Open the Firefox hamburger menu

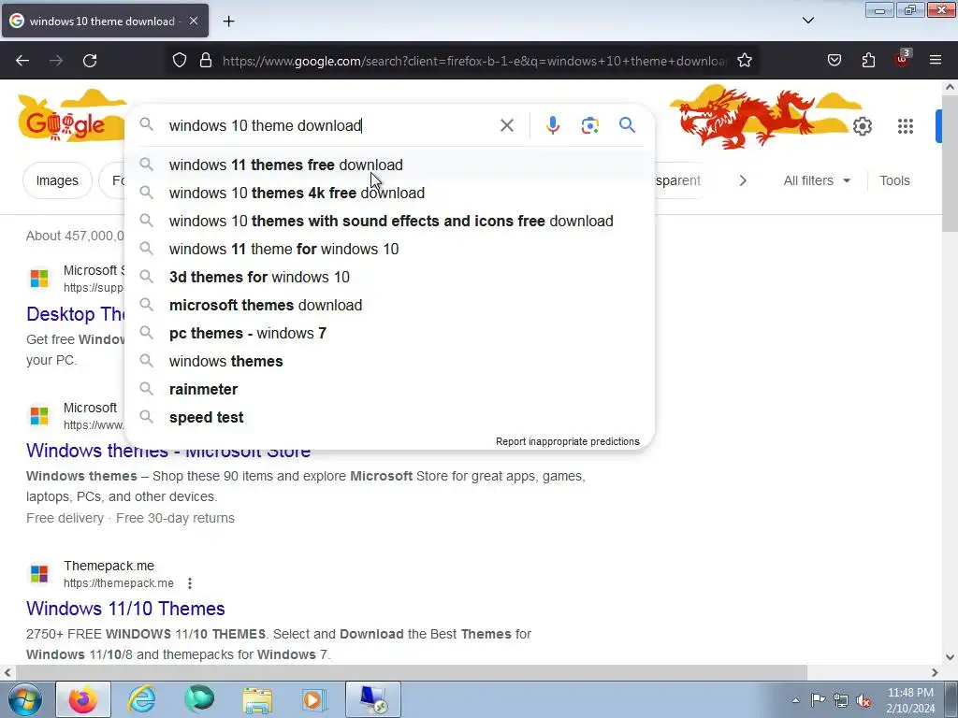[x=936, y=61]
